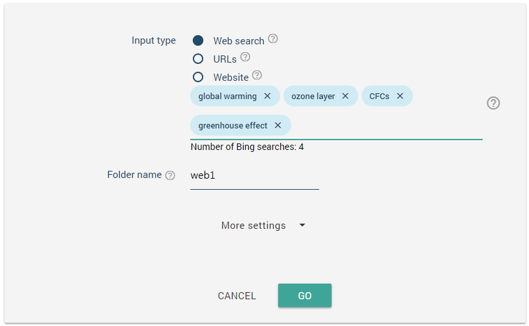Show help for the URLs option
Screen dimensions: 529x326
[245, 57]
